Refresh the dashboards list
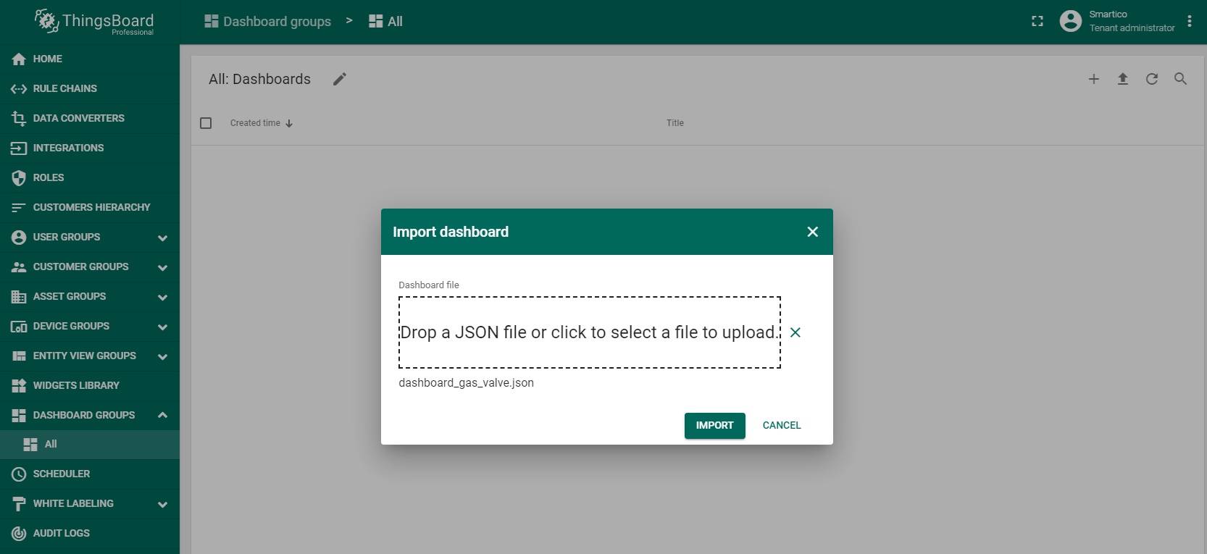1207x554 pixels. [1151, 79]
